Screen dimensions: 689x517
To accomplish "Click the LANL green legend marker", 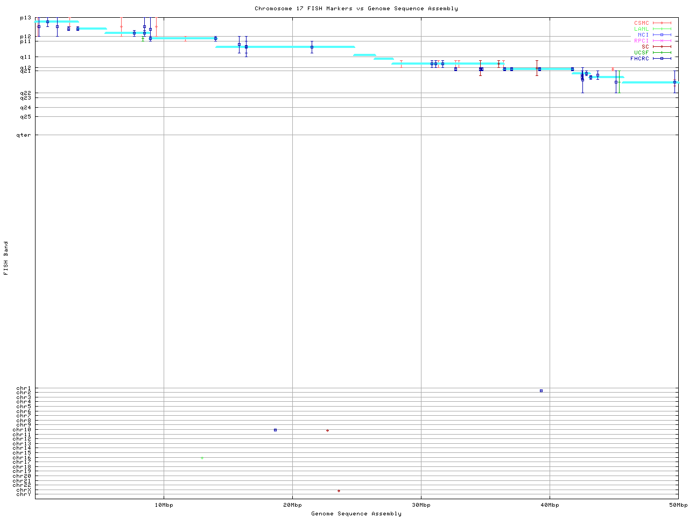I will (x=662, y=29).
